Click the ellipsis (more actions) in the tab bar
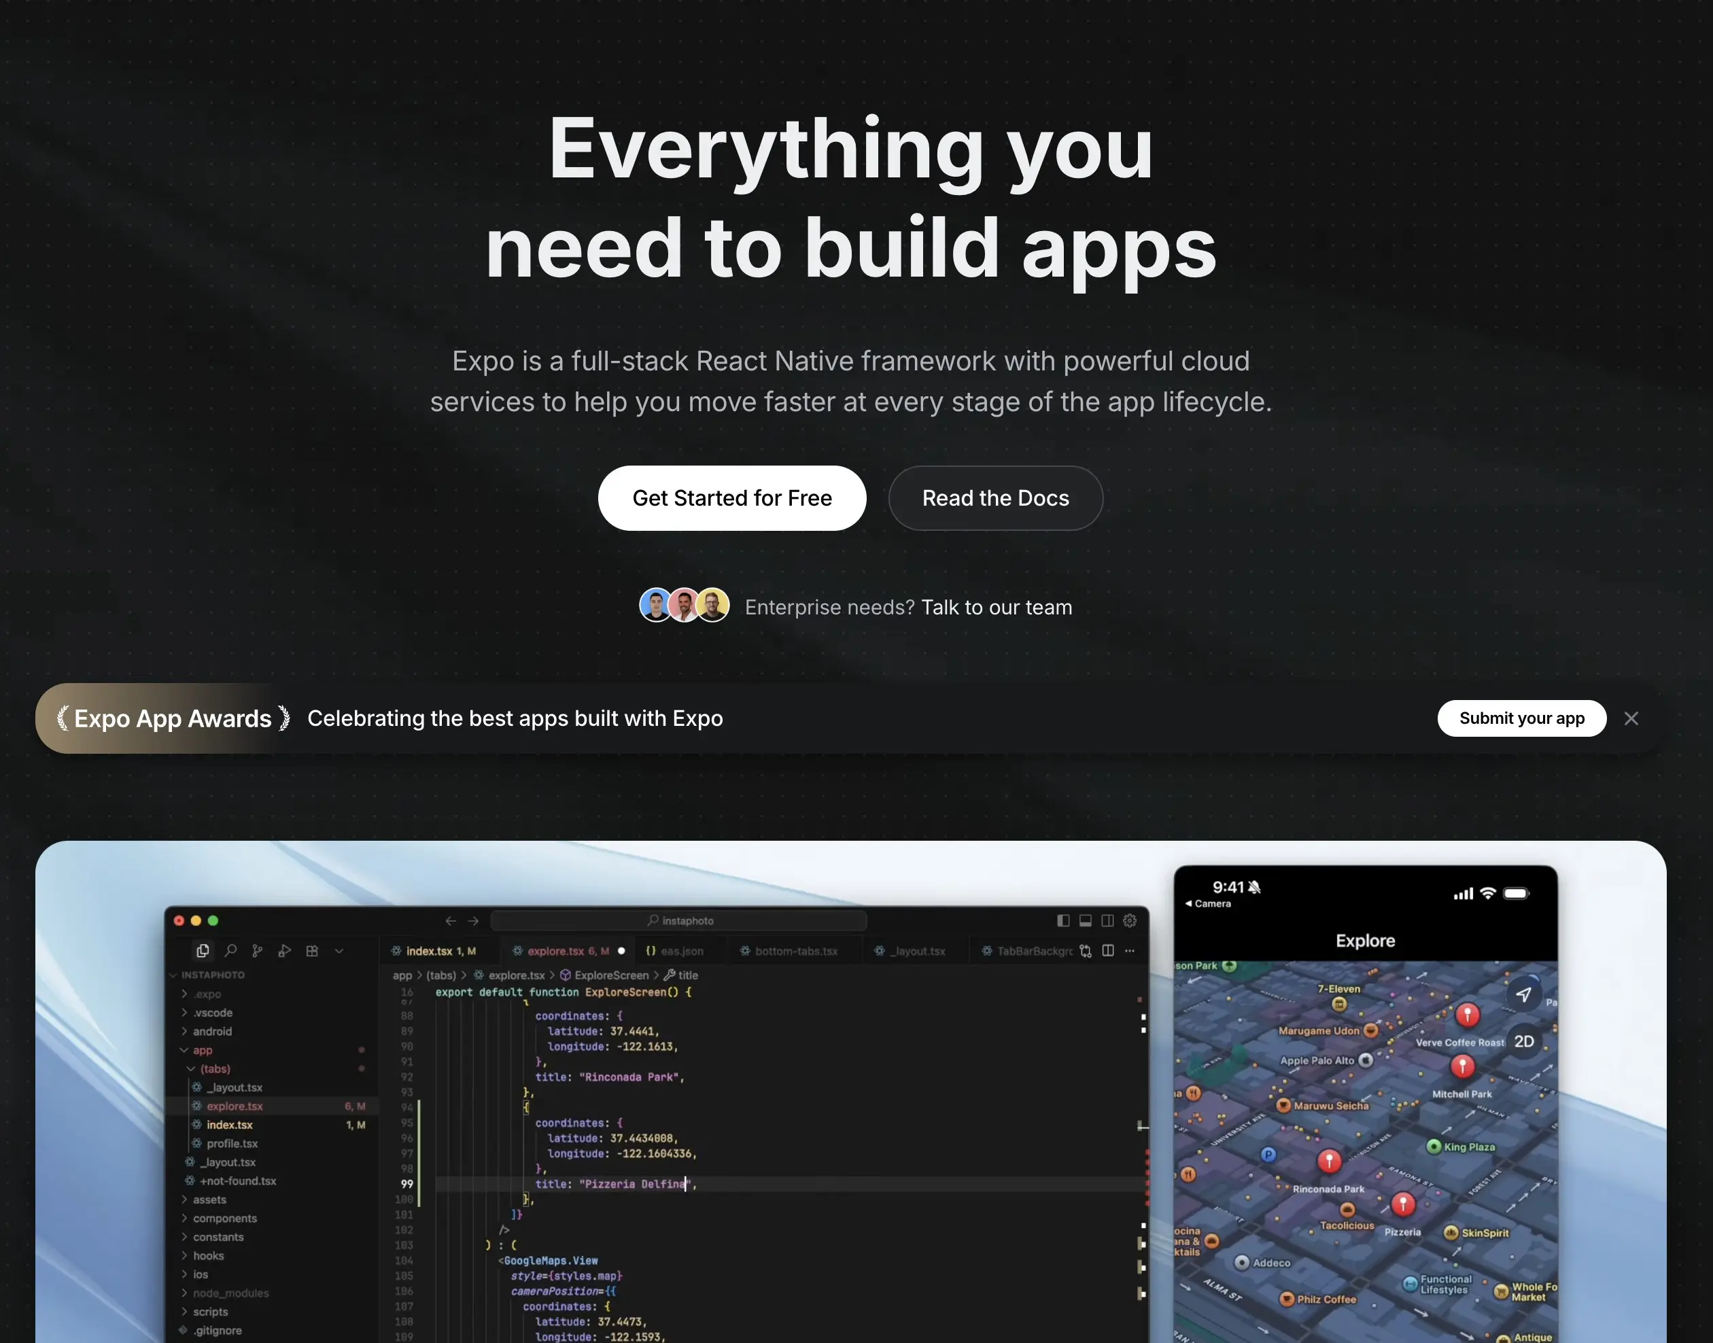This screenshot has height=1343, width=1713. 1130,952
